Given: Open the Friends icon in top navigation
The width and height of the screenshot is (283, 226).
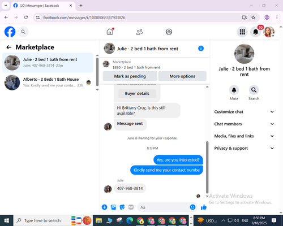Looking at the screenshot, I should coord(139,32).
